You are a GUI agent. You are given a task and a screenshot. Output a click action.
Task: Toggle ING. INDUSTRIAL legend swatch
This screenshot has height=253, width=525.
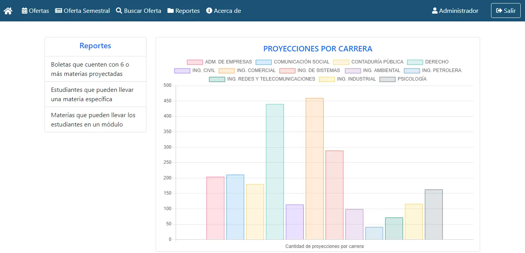pyautogui.click(x=327, y=79)
